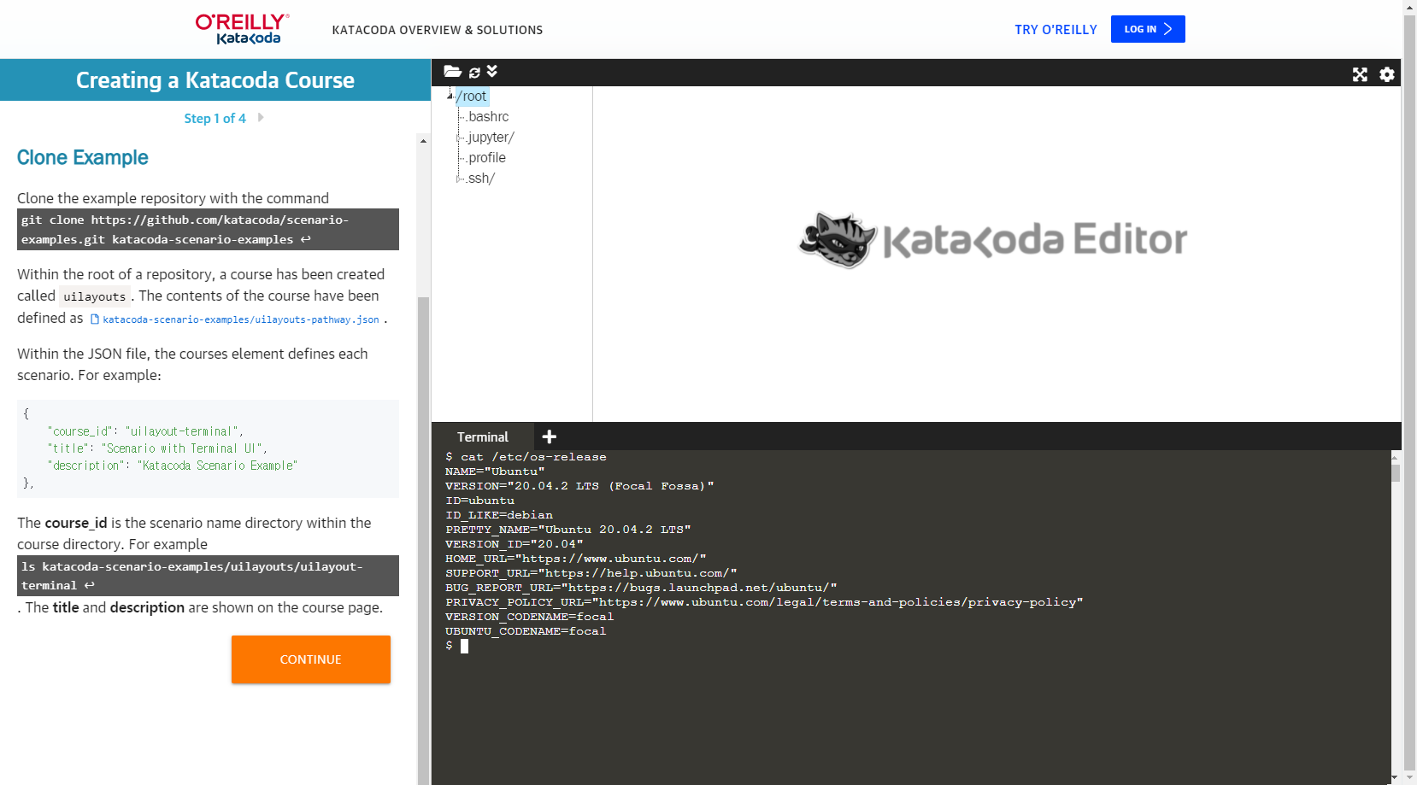The width and height of the screenshot is (1417, 785).
Task: Expand the .jupyter/ folder
Action: [459, 138]
